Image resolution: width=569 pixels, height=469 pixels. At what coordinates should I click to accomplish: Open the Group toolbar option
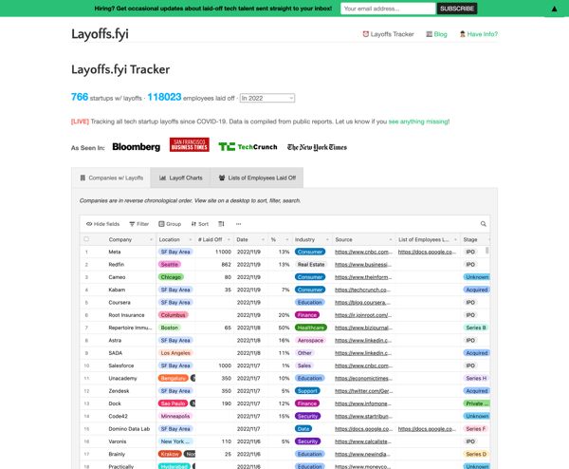coord(170,224)
